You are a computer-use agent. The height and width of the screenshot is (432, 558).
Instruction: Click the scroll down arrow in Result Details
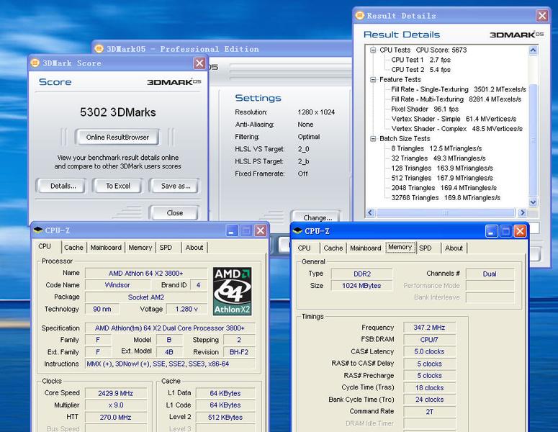[533, 202]
